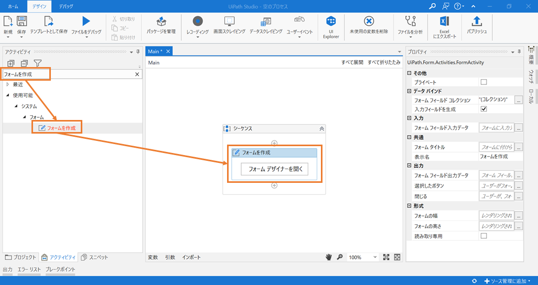538x285 pixels.
Task: Toggle the プライベート checkbox
Action: [484, 82]
